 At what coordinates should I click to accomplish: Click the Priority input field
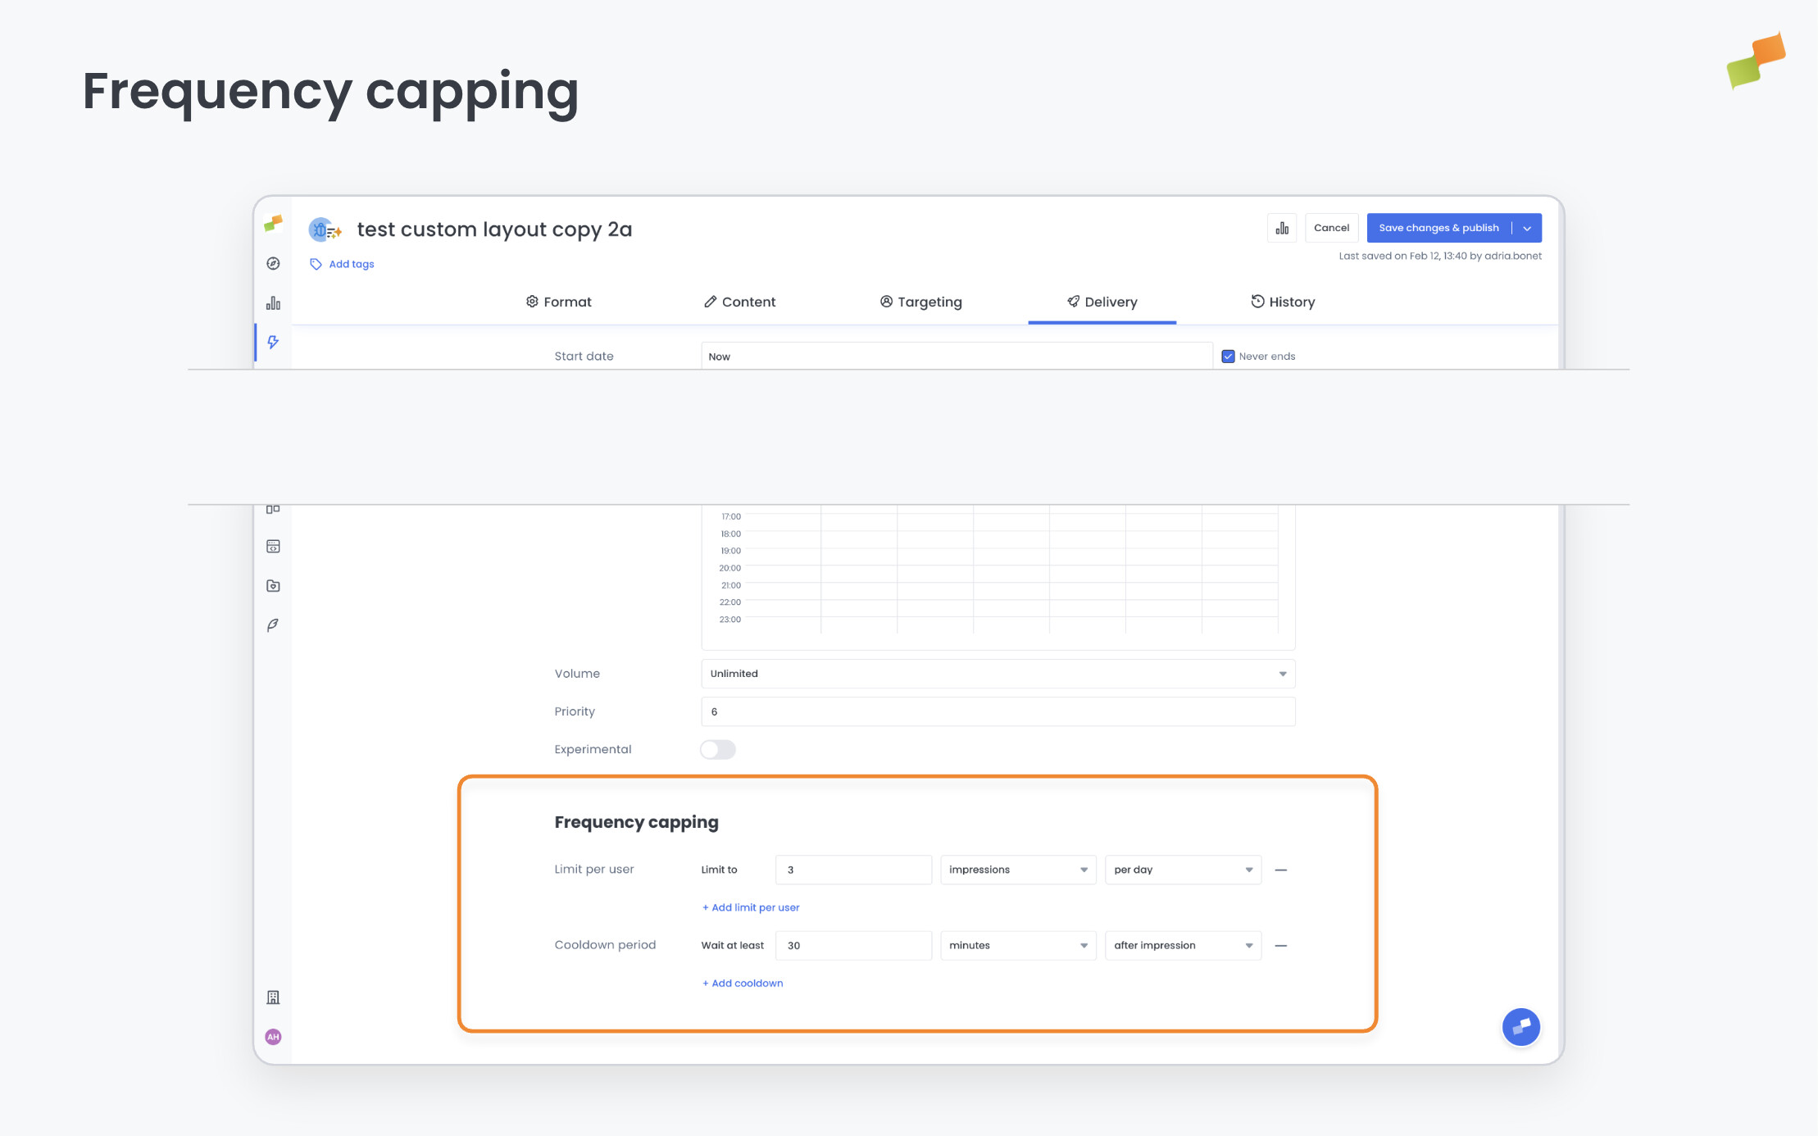point(998,711)
